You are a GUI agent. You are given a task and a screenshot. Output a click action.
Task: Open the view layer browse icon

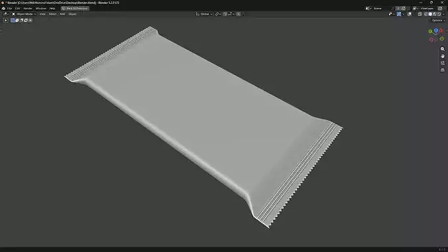coord(415,9)
